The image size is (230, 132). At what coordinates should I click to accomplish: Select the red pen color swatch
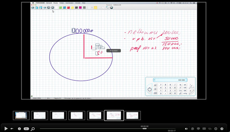68,8
